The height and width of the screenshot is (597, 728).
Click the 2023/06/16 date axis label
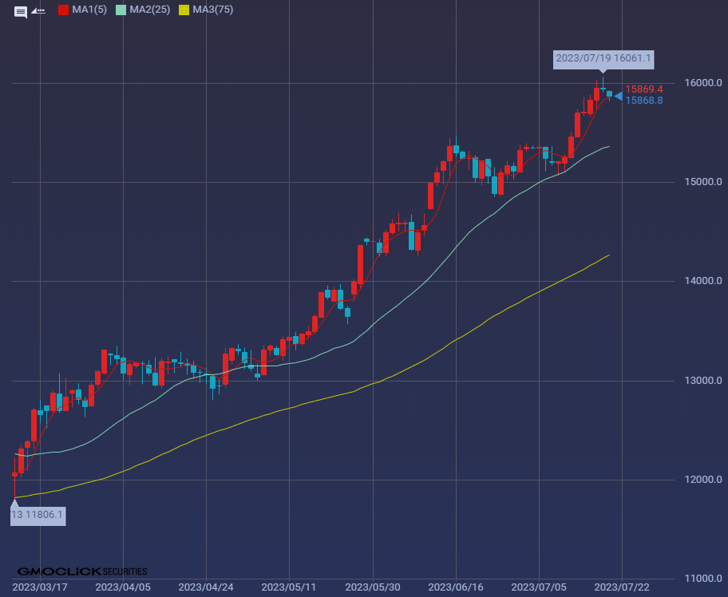456,587
